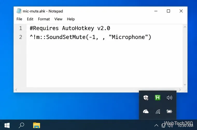Click the Notepad title bar icon
The image size is (197, 130).
(x=19, y=11)
